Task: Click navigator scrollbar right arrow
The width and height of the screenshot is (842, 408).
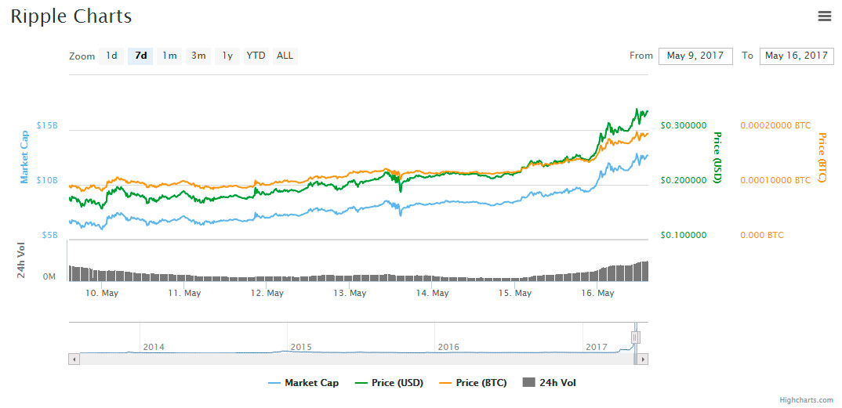Action: [643, 359]
